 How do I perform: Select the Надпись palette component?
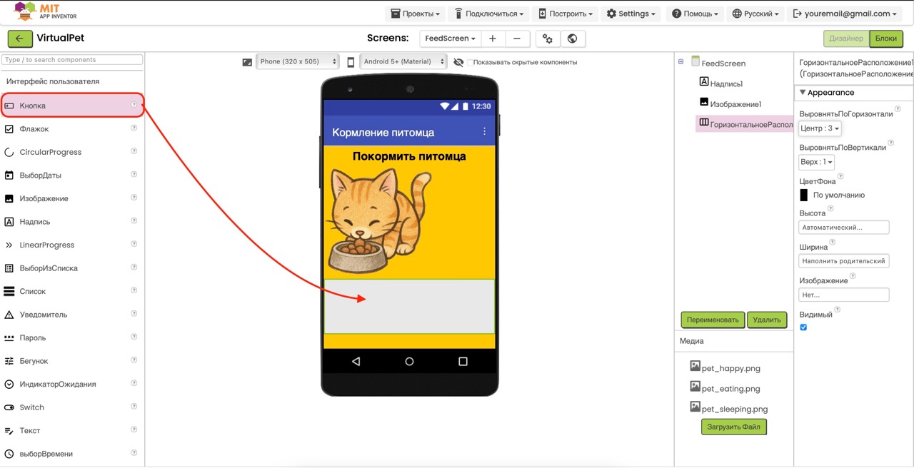tap(72, 222)
